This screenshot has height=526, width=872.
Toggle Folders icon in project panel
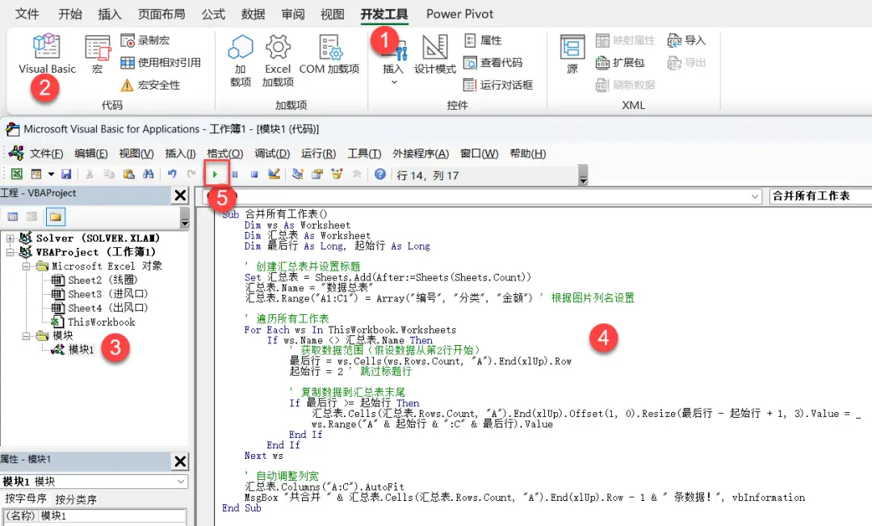56,217
